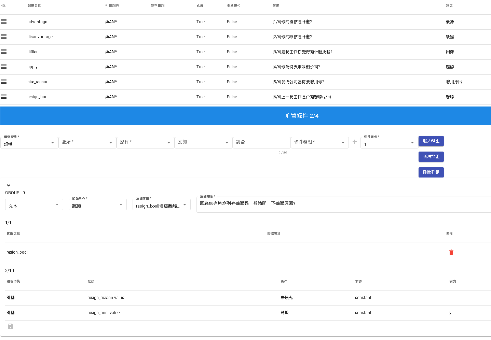Screen dimensions: 491x340
Task: Click the advantage slot name
Action: point(37,22)
